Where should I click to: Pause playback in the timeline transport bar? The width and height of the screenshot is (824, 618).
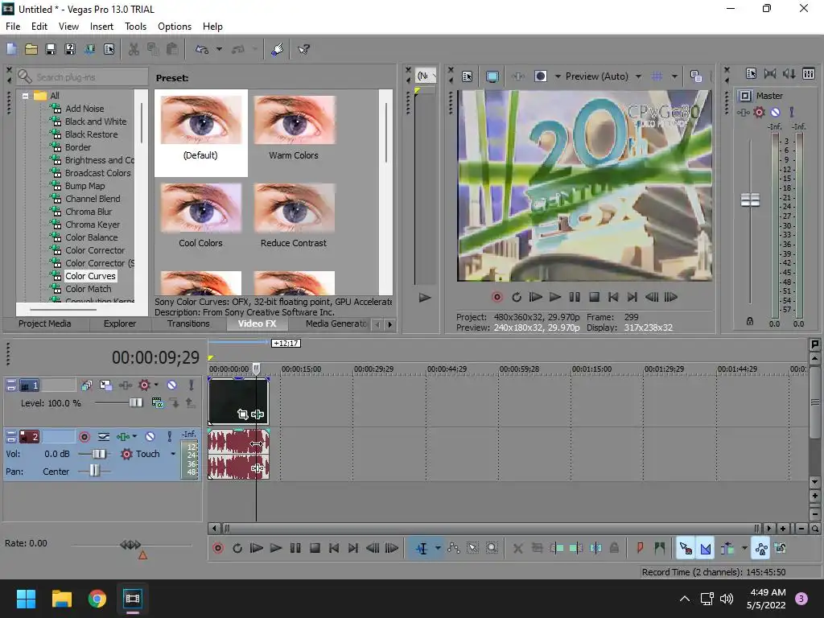point(295,548)
